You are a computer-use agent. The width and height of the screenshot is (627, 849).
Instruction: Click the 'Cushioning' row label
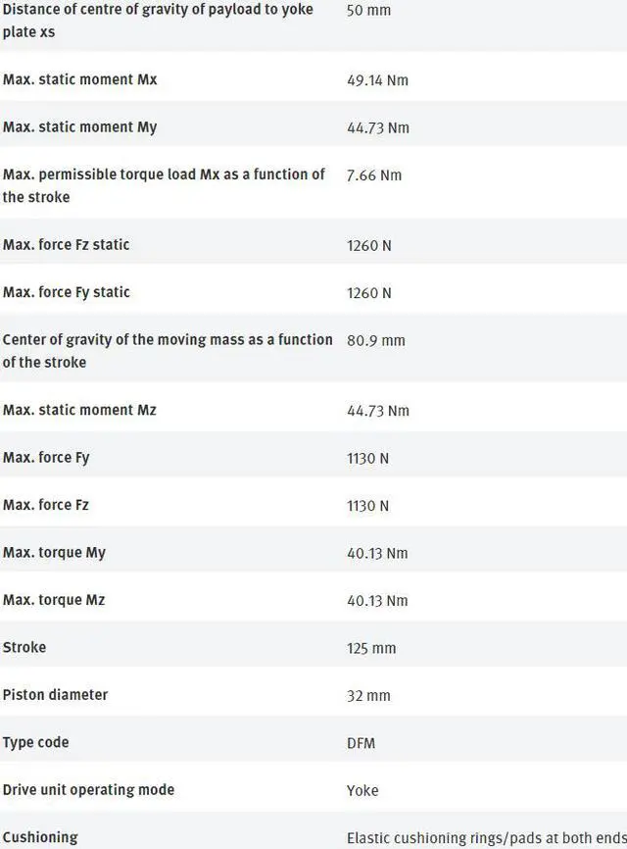tap(40, 838)
